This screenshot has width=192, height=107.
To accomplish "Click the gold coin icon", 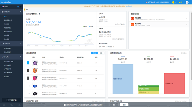I will (x=173, y=2).
